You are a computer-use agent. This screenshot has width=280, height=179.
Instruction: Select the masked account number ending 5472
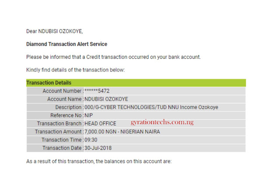point(97,91)
